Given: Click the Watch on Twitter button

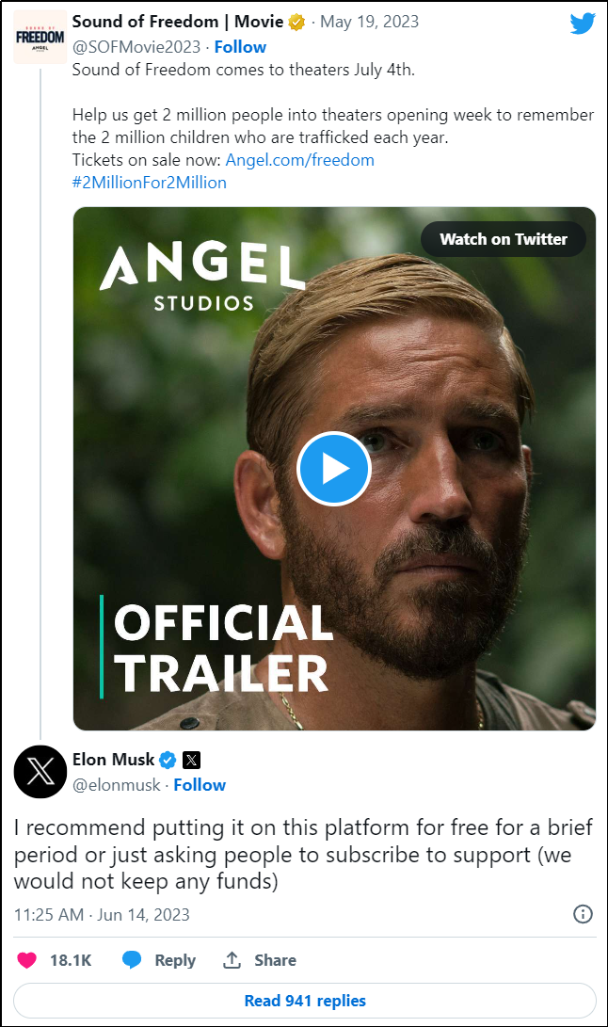Looking at the screenshot, I should pyautogui.click(x=503, y=239).
